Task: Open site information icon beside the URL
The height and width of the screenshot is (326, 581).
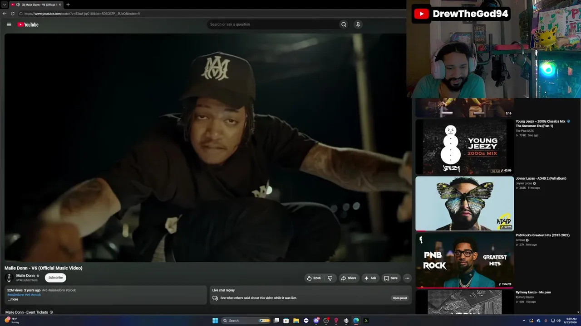Action: (x=21, y=14)
